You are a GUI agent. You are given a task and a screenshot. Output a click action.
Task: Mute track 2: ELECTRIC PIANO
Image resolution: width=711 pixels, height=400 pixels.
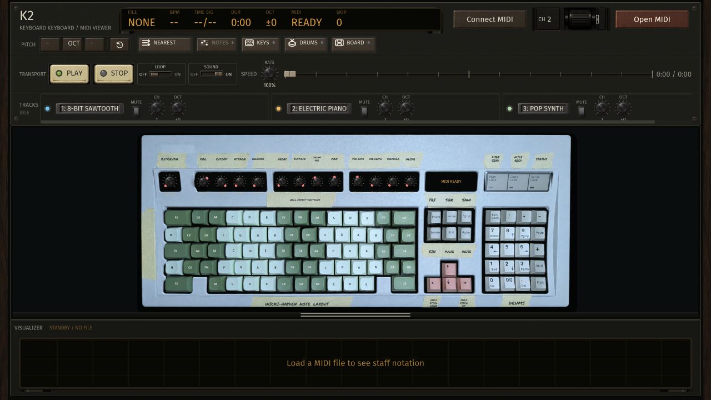[364, 111]
